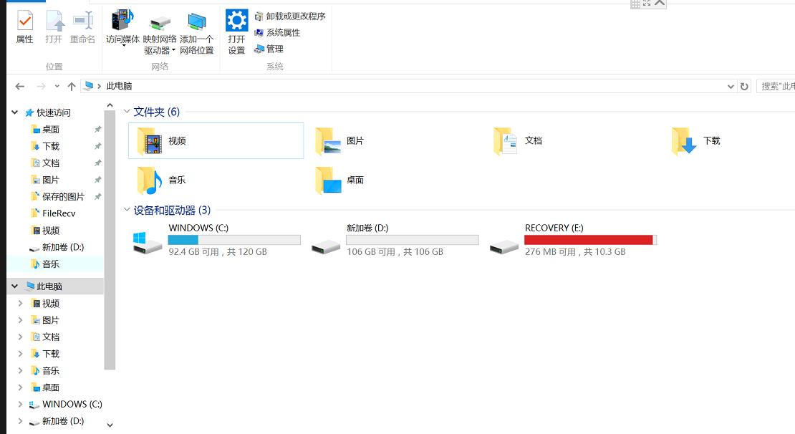The height and width of the screenshot is (434, 795).
Task: Click the 新加卷 (D:) empty usage bar
Action: tap(413, 240)
